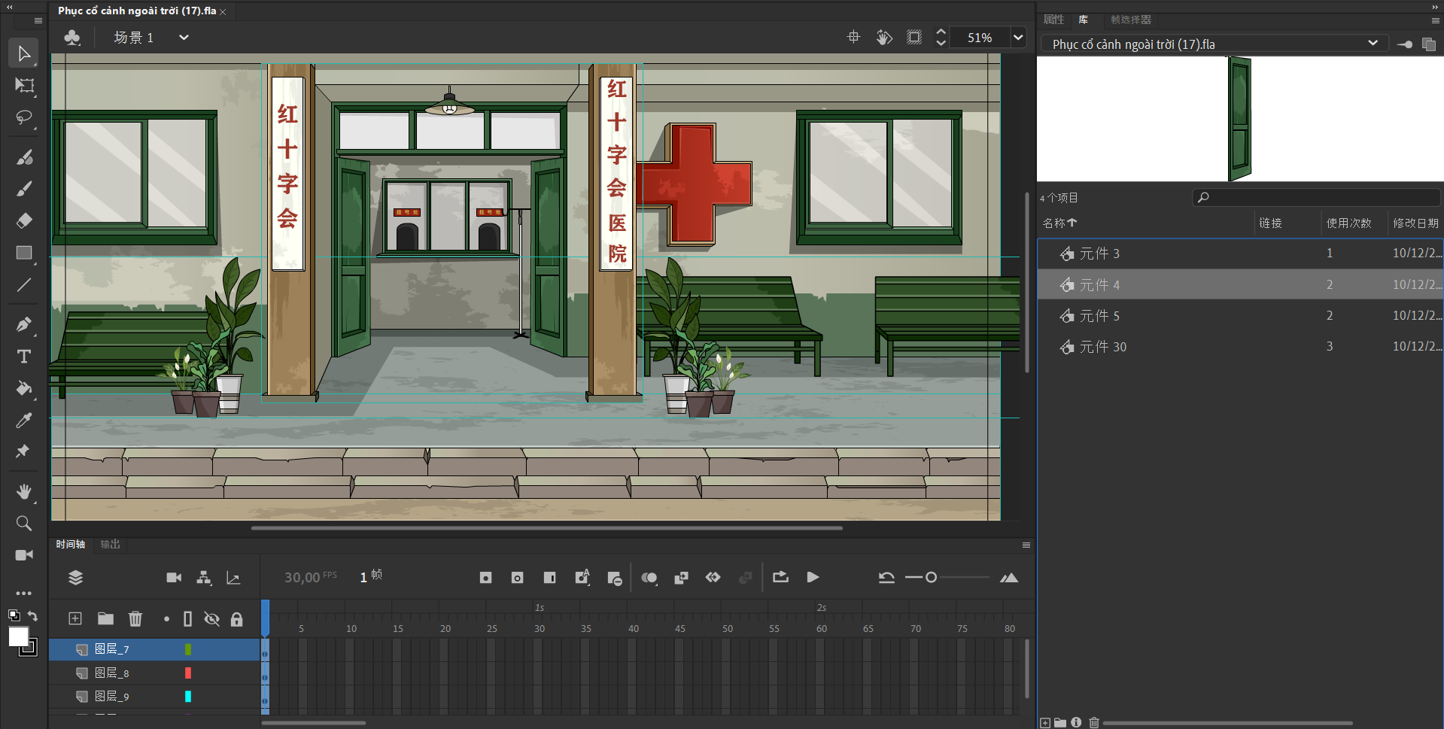Choose the Paint Bucket tool
This screenshot has width=1444, height=729.
click(x=24, y=388)
